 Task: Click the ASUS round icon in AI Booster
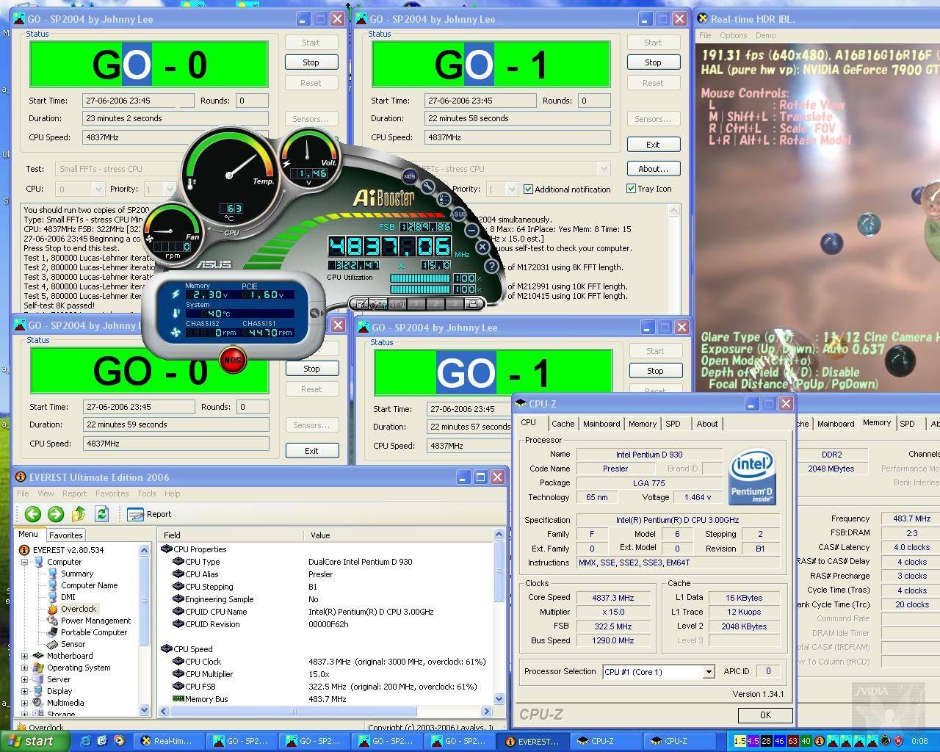[x=458, y=214]
